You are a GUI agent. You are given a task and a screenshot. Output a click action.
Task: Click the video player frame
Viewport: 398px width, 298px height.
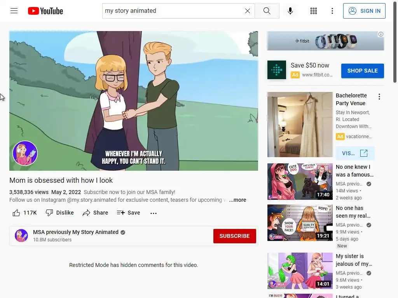[134, 101]
